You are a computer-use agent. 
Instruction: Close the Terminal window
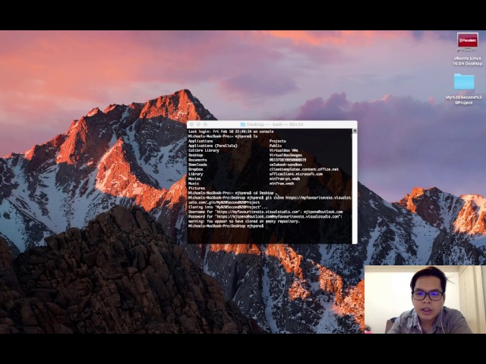191,124
